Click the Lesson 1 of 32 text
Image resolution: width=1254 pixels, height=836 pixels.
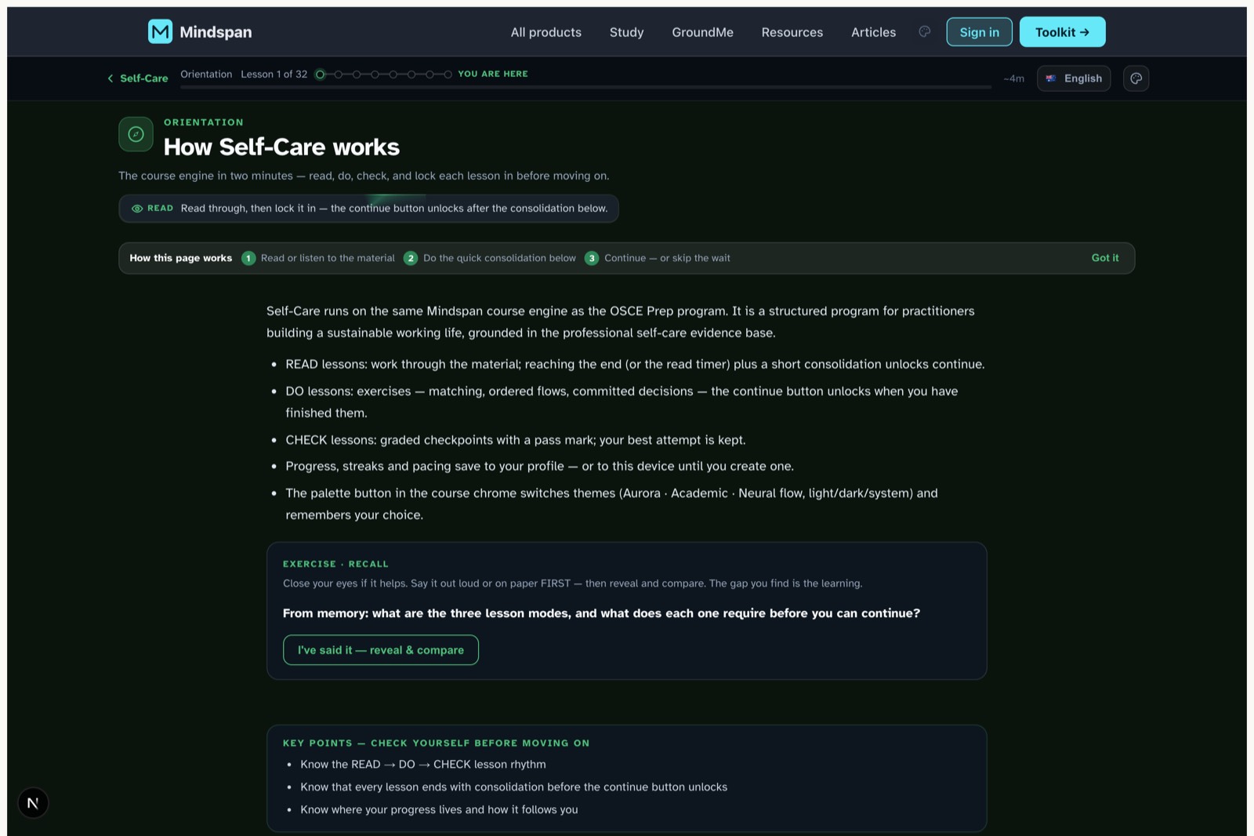[x=274, y=75]
